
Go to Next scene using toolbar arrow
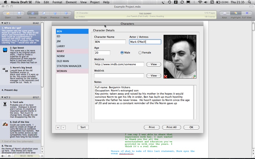coord(66,13)
